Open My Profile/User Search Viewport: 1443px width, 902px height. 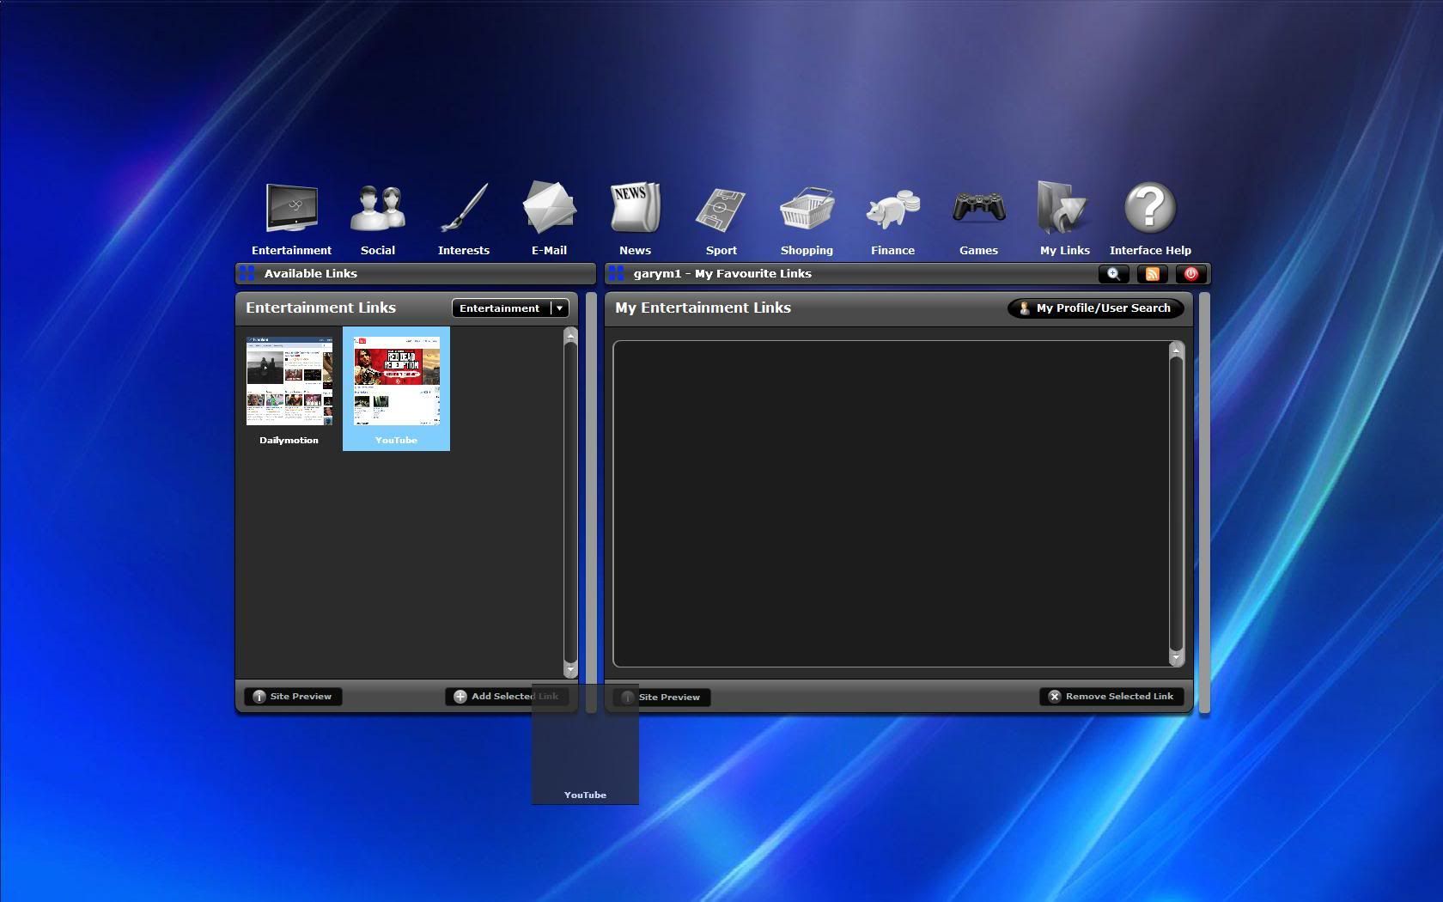coord(1095,308)
